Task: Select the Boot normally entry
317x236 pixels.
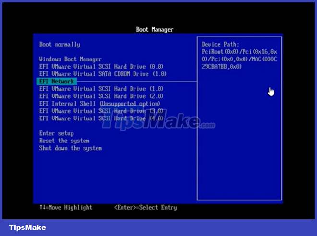Action: tap(60, 45)
